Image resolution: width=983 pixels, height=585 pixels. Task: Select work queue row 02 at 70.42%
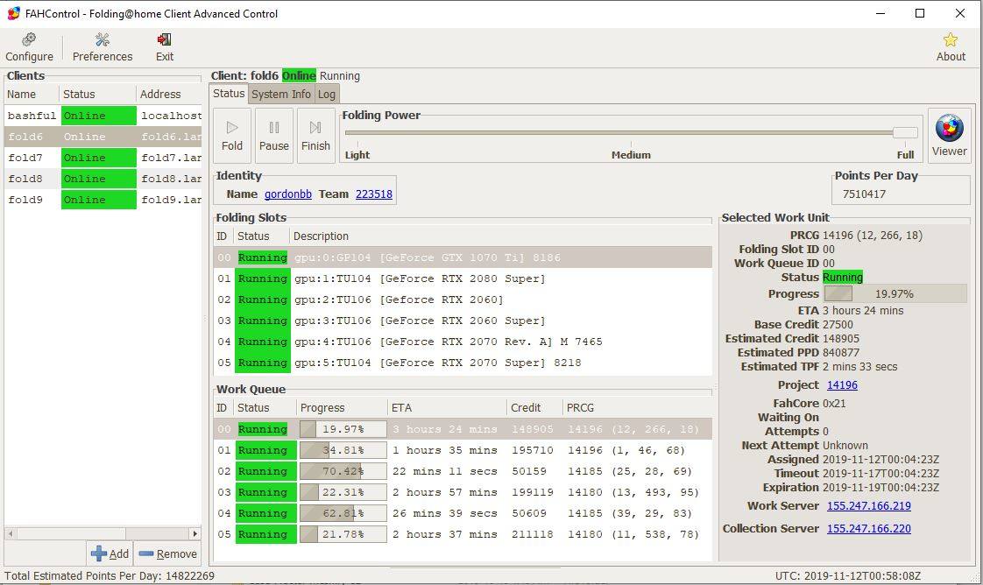coord(463,471)
